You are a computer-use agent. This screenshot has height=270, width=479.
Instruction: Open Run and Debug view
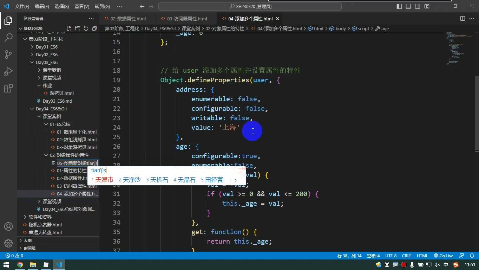[x=8, y=71]
